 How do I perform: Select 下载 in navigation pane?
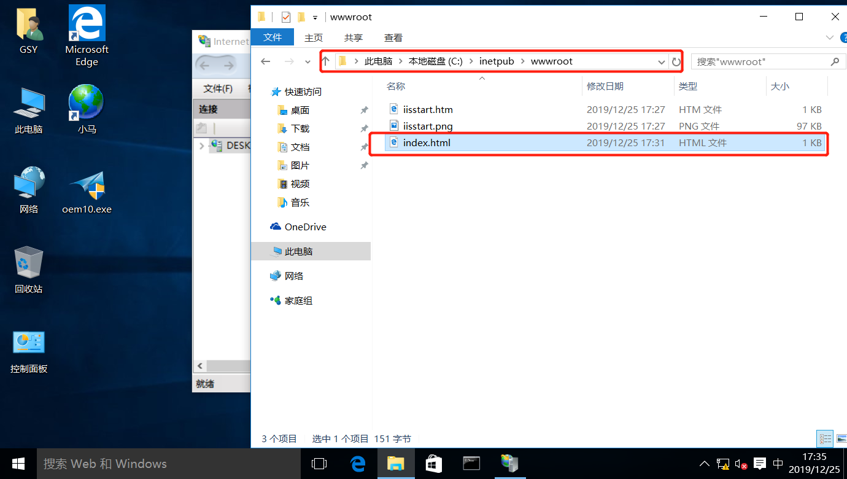300,128
